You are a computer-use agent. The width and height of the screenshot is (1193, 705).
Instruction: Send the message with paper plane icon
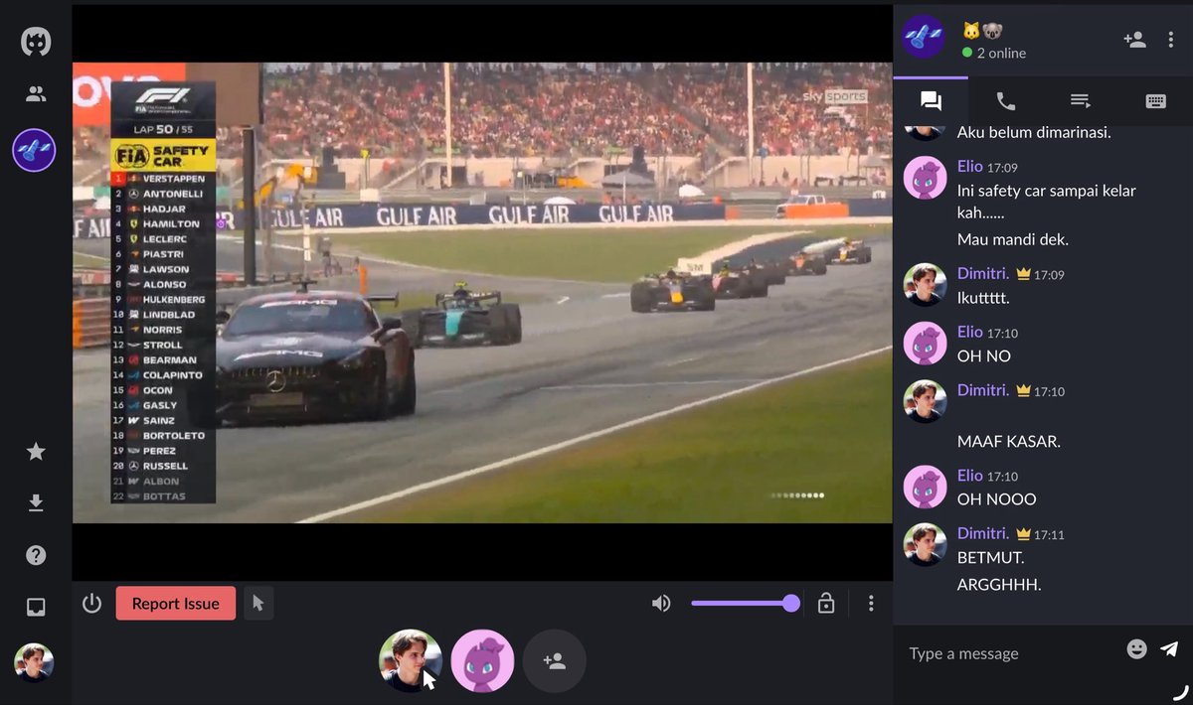[1170, 648]
